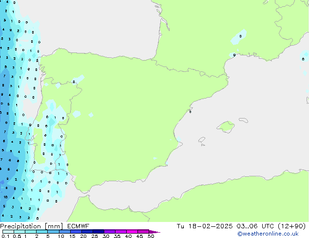Click the '45' legend scale label
Screen dimensions: 309x238
[x=139, y=236]
